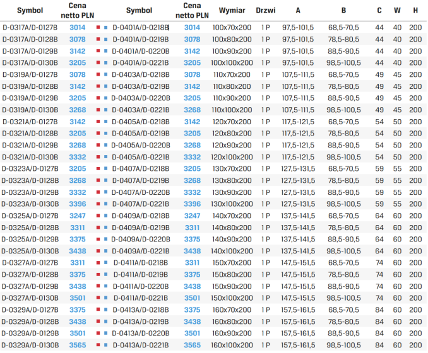Click the blue square beside D-0407A/D-0220B
Viewport: 428px width, 353px height.
point(106,192)
